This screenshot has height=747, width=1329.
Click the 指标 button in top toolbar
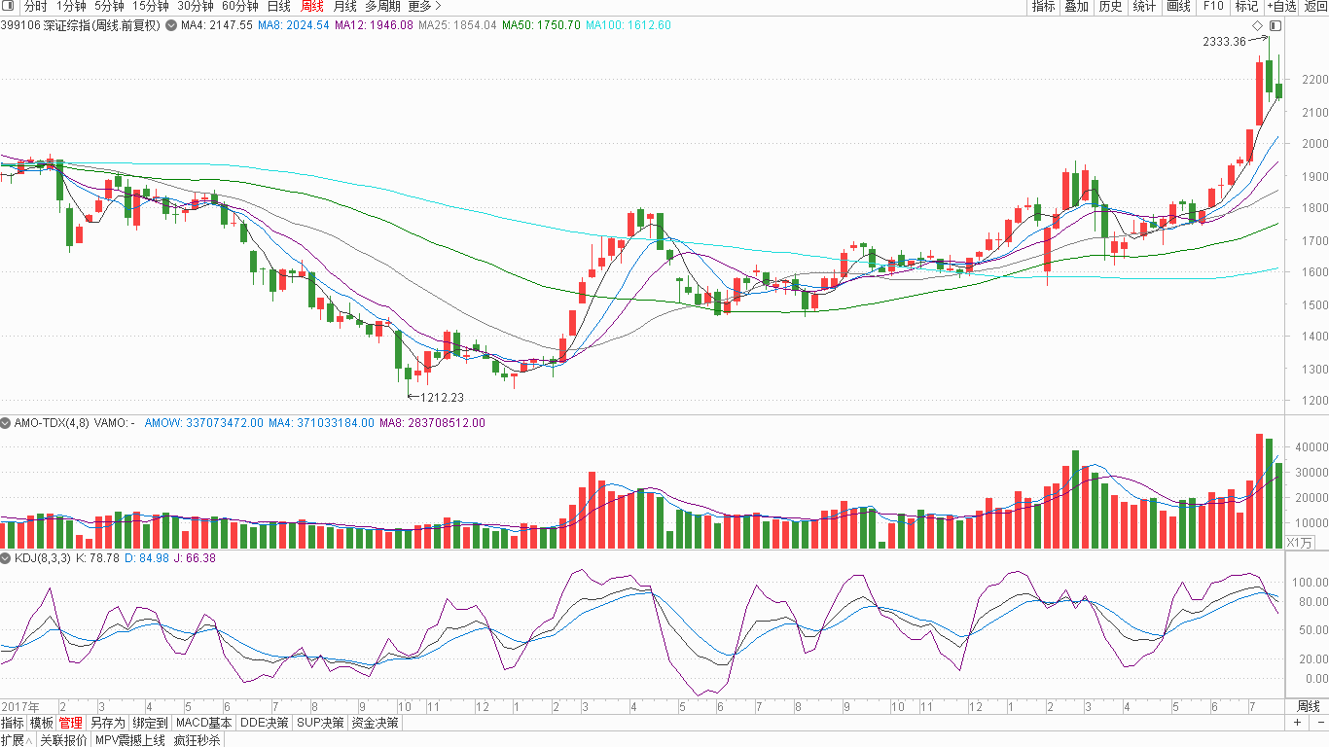(x=1043, y=6)
